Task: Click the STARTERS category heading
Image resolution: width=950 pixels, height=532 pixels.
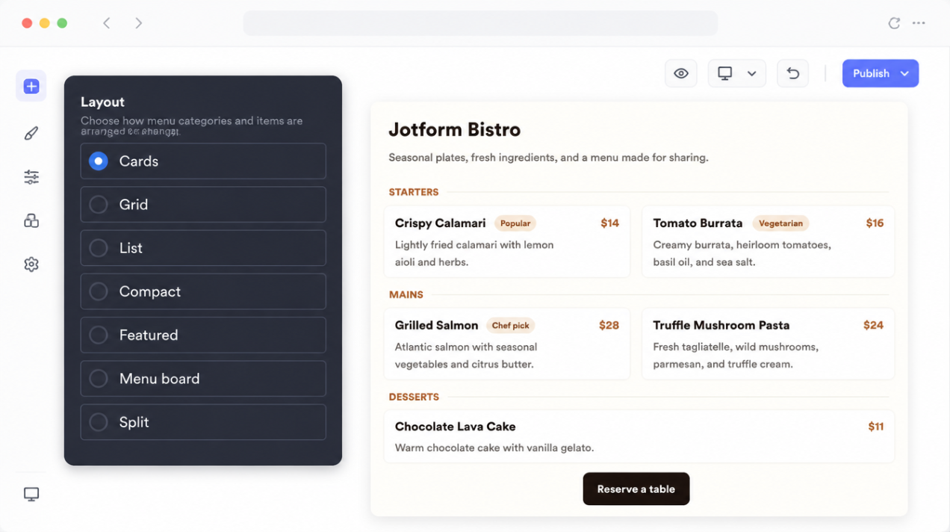Action: [x=413, y=192]
